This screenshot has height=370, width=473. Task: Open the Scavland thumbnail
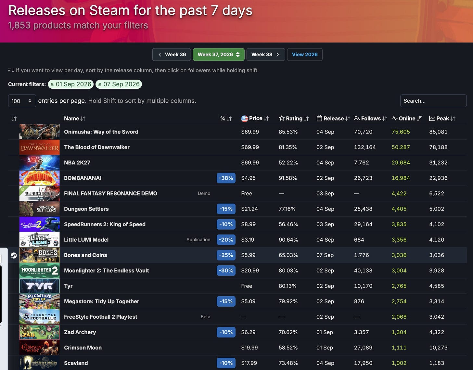coord(40,363)
